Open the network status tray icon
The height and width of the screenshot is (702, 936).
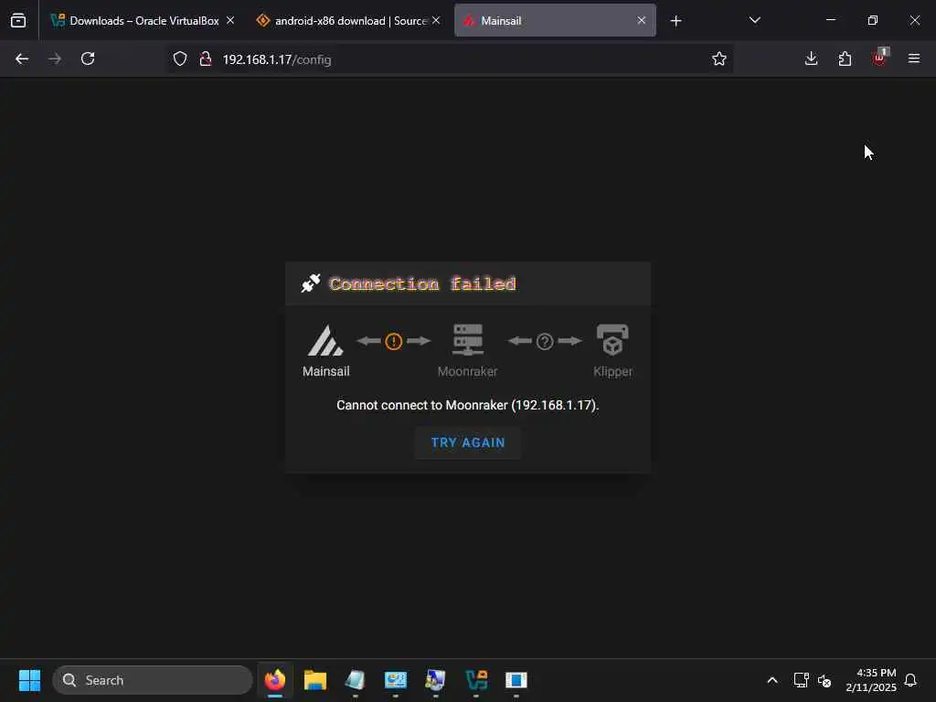tap(801, 680)
